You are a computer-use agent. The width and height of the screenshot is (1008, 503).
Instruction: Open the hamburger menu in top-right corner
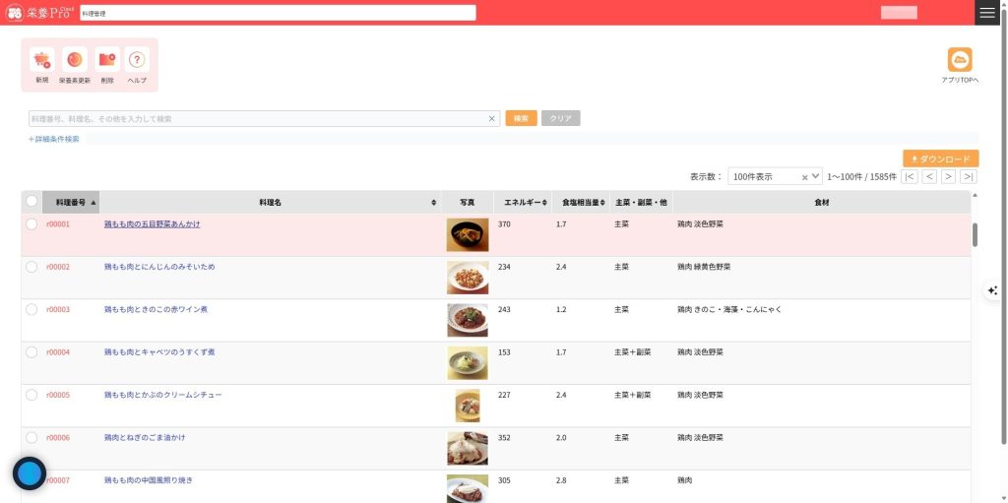click(987, 12)
